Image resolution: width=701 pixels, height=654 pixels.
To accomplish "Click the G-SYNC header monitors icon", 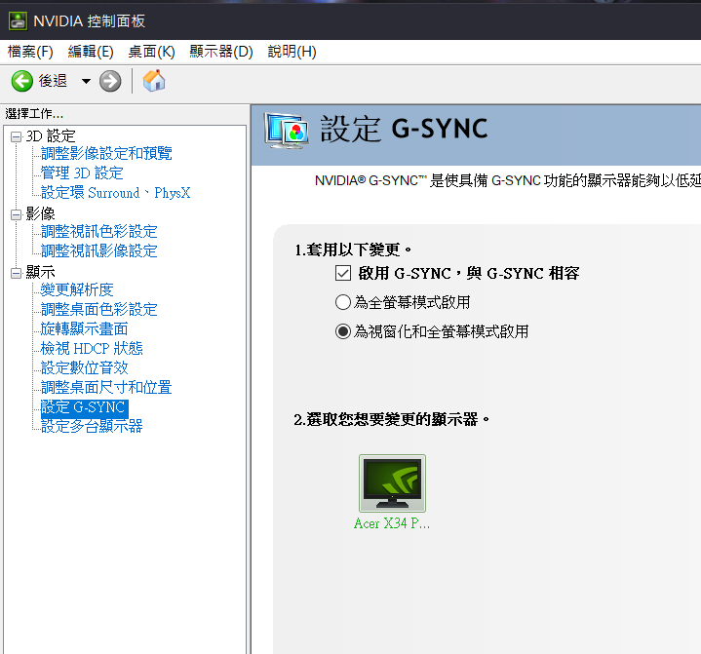I will click(286, 131).
